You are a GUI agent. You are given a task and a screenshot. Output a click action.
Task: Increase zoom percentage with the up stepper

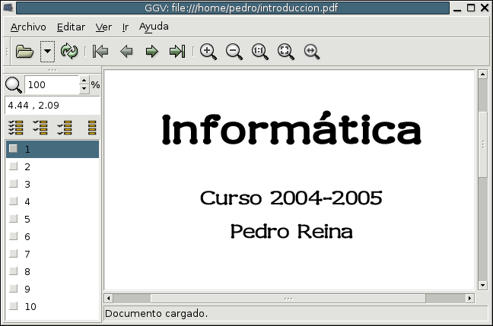tap(84, 81)
